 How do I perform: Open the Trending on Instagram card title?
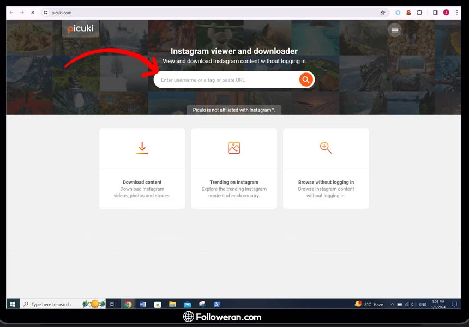(234, 183)
